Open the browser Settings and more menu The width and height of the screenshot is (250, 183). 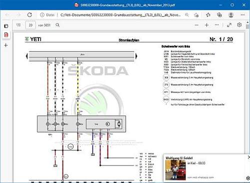point(242,15)
